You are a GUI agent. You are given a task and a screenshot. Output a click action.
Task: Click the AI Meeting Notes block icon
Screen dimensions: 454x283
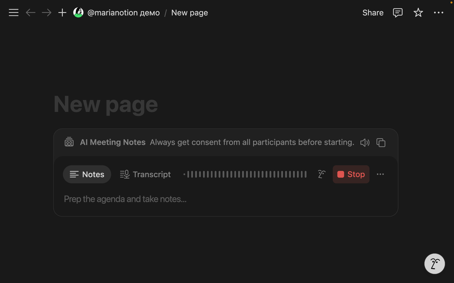coord(69,142)
